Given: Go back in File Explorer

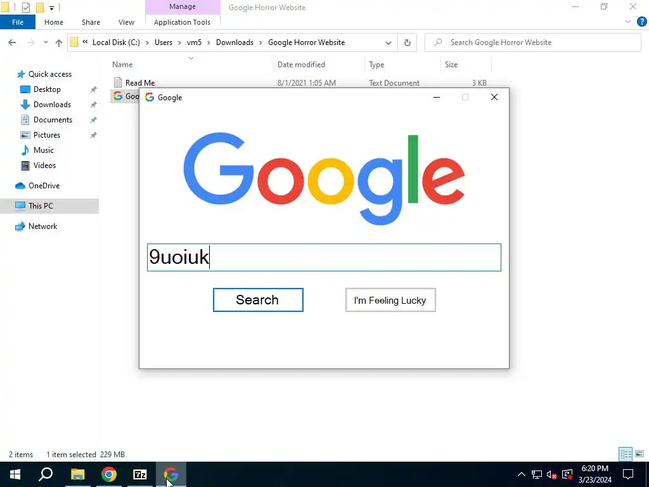Looking at the screenshot, I should 12,42.
